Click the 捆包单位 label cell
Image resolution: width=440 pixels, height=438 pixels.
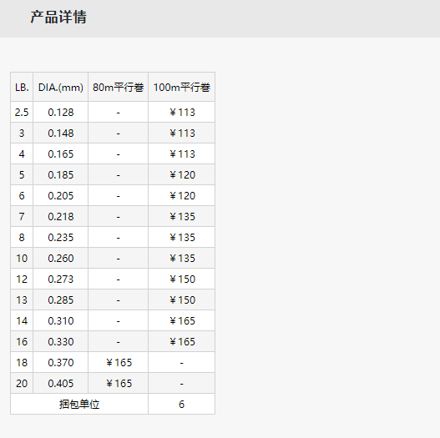click(79, 404)
